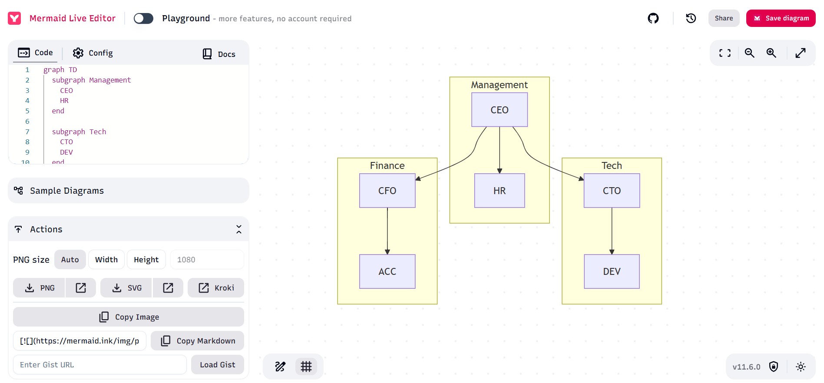
Task: Open SVG in new tab icon
Action: pyautogui.click(x=168, y=288)
